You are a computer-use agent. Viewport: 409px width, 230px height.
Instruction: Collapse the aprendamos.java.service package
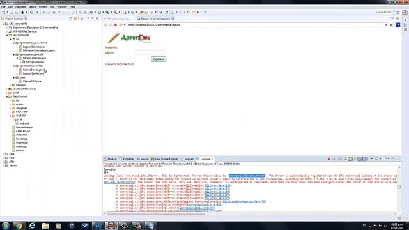coord(14,43)
